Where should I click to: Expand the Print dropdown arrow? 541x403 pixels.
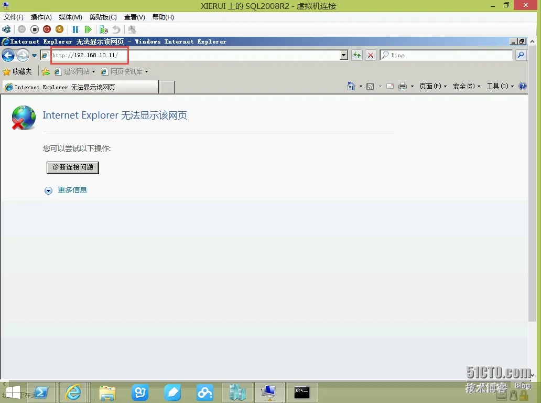click(x=412, y=87)
